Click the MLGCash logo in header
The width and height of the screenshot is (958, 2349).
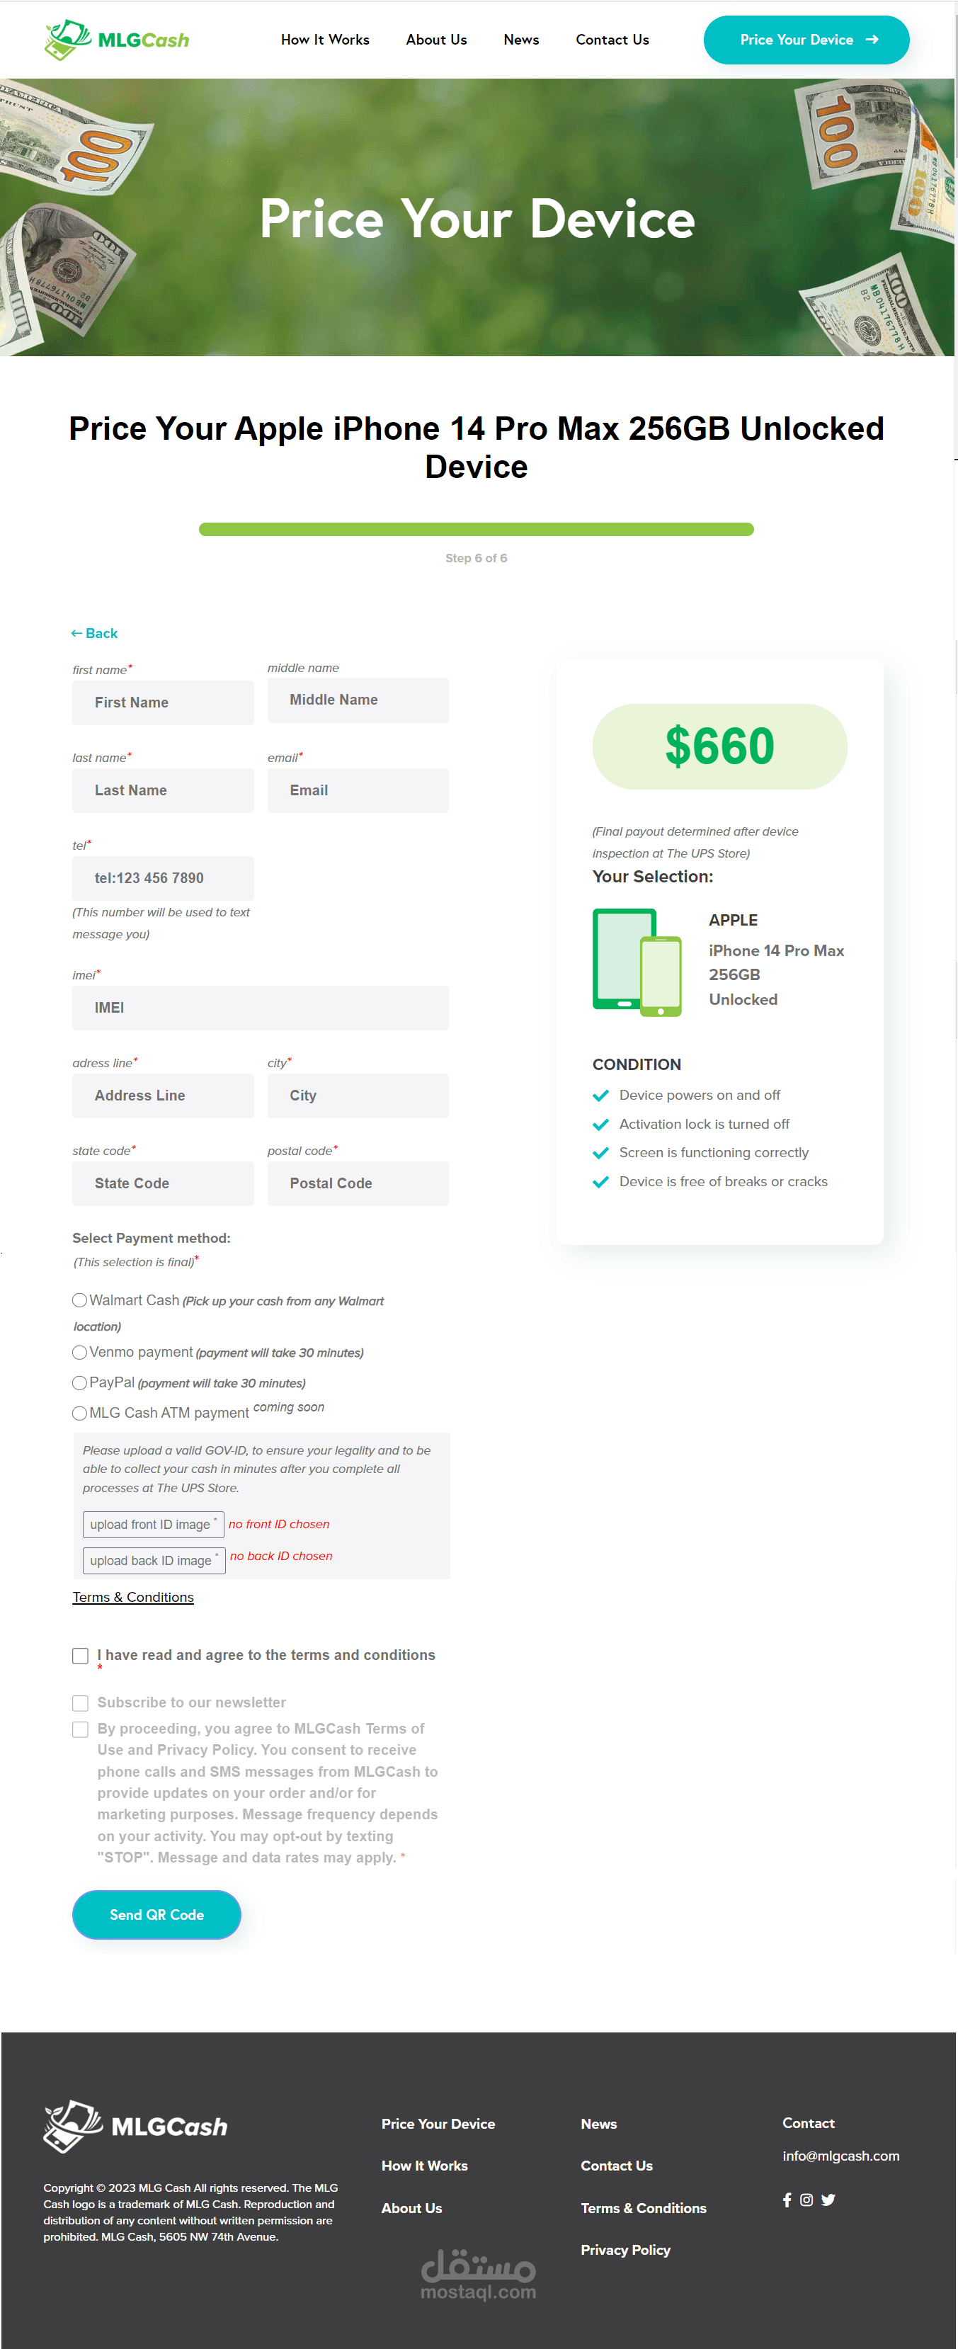tap(117, 40)
